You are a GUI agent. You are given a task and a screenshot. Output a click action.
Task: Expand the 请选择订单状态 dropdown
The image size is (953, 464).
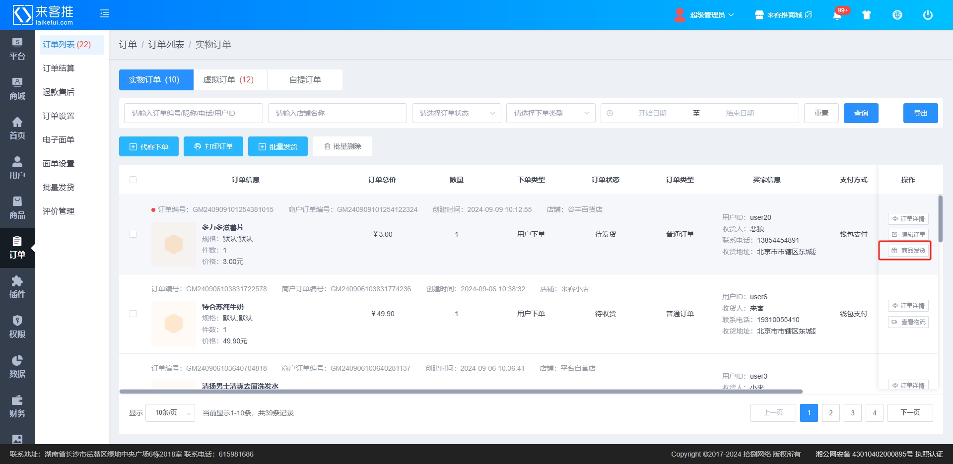(456, 113)
